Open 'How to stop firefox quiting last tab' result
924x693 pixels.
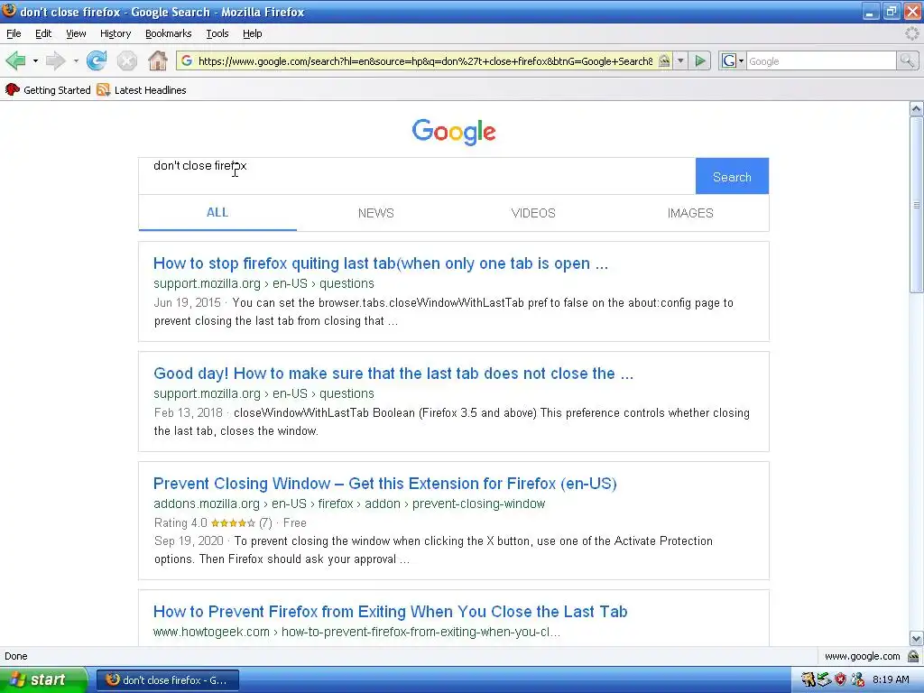coord(380,263)
